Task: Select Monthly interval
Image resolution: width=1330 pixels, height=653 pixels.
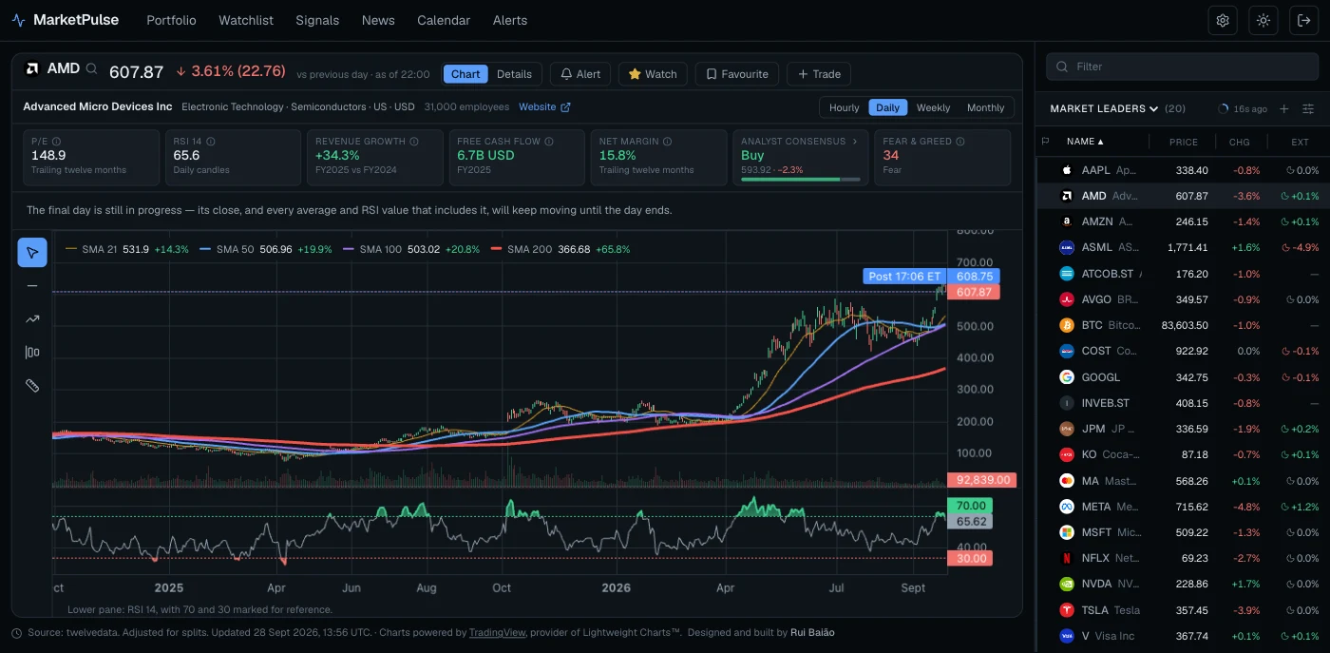Action: pos(985,107)
